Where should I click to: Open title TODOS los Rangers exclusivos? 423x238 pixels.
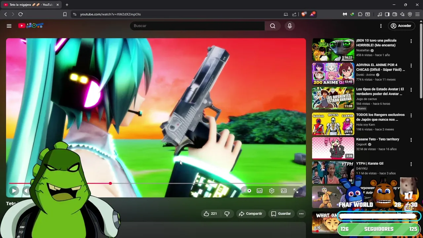[x=380, y=117]
